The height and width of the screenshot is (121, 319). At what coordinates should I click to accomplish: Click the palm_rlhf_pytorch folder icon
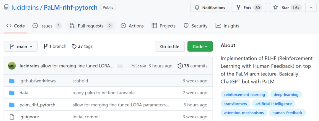(x=12, y=105)
